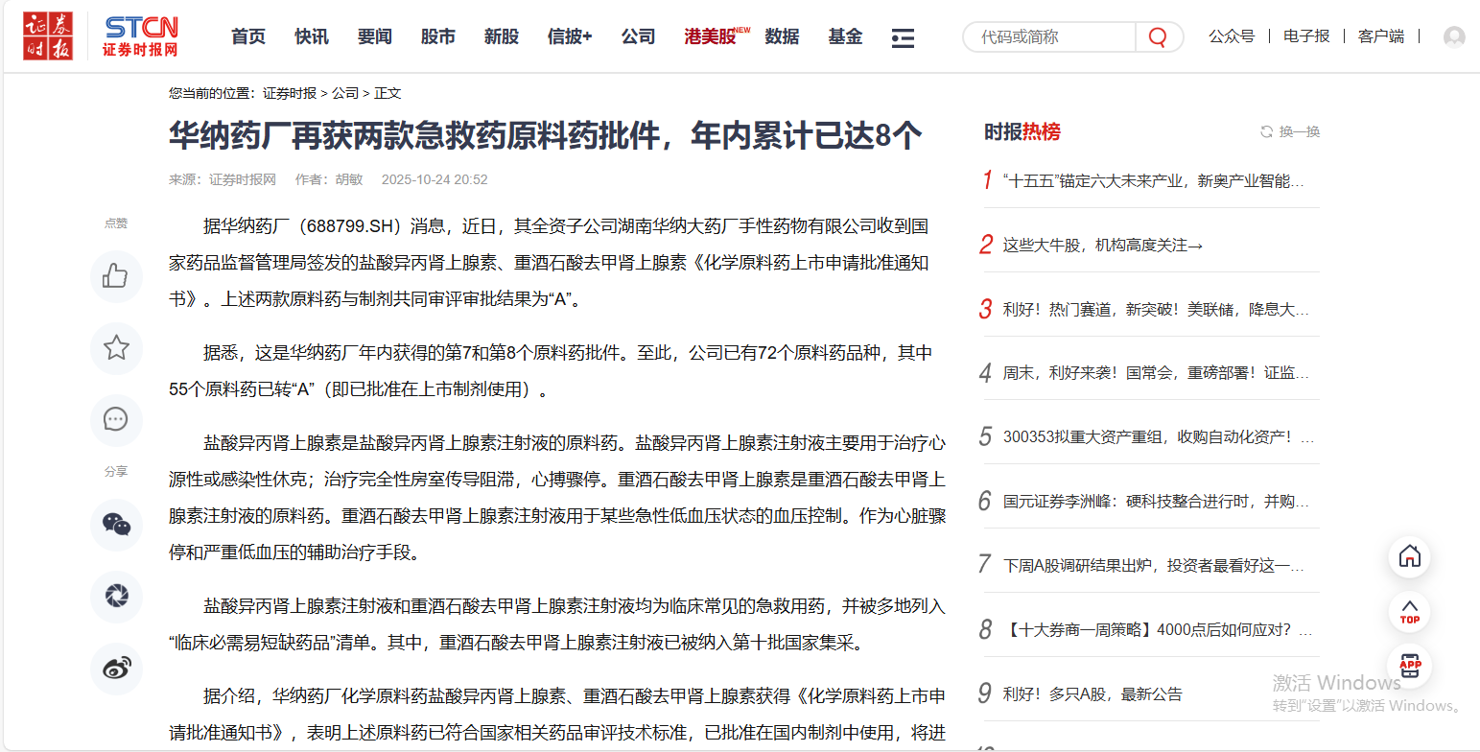Open the 电子报 link at top right
The width and height of the screenshot is (1480, 752).
point(1305,35)
